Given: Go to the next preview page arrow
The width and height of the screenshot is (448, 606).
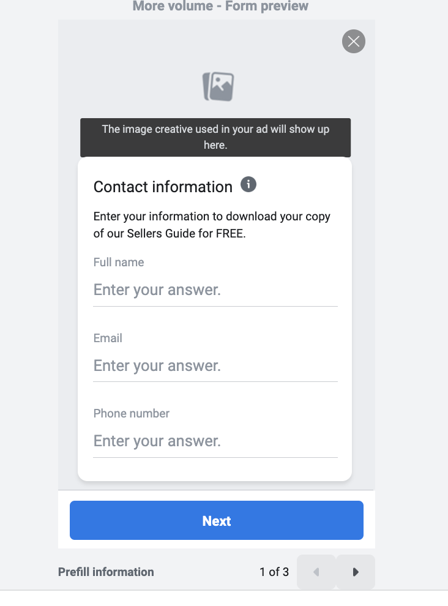Looking at the screenshot, I should coord(355,572).
